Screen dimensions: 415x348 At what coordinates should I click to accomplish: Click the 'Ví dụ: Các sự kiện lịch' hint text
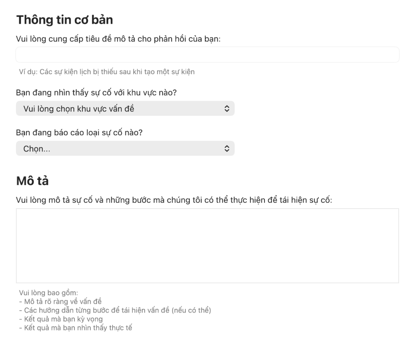(107, 72)
